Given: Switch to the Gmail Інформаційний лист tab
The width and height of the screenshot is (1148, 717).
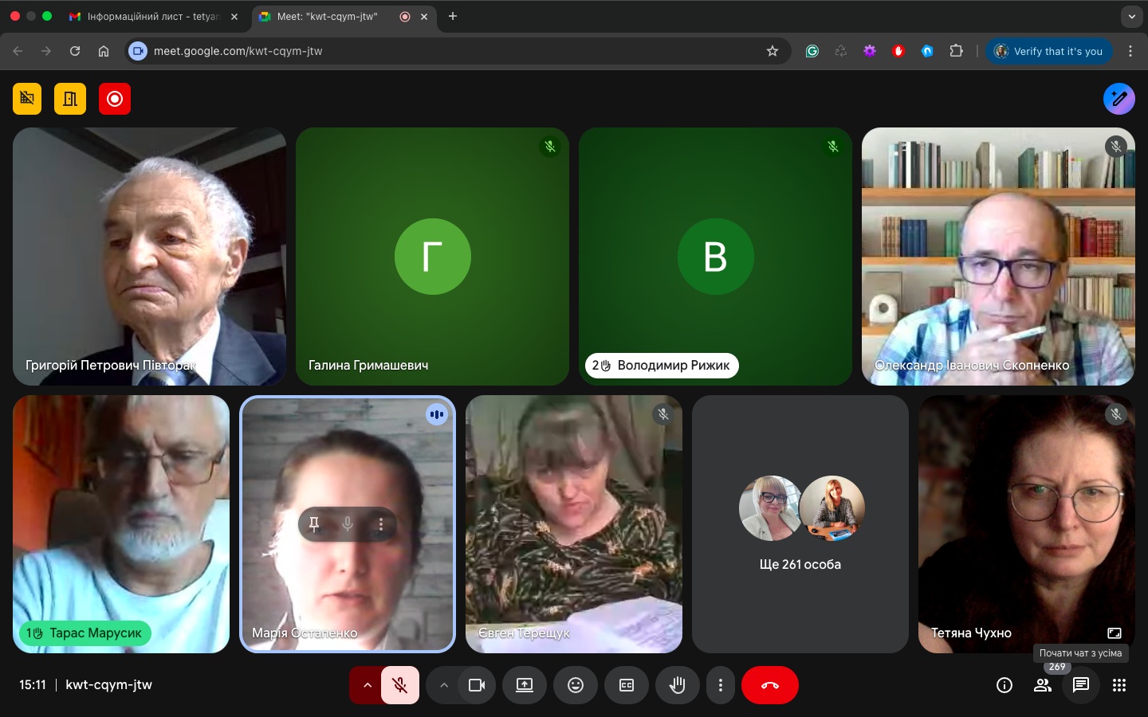Looking at the screenshot, I should pos(151,16).
